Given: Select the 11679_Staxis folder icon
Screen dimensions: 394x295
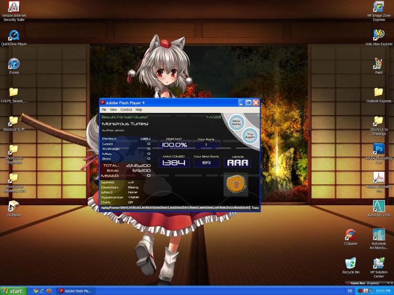Looking at the screenshot, I should (x=14, y=95).
